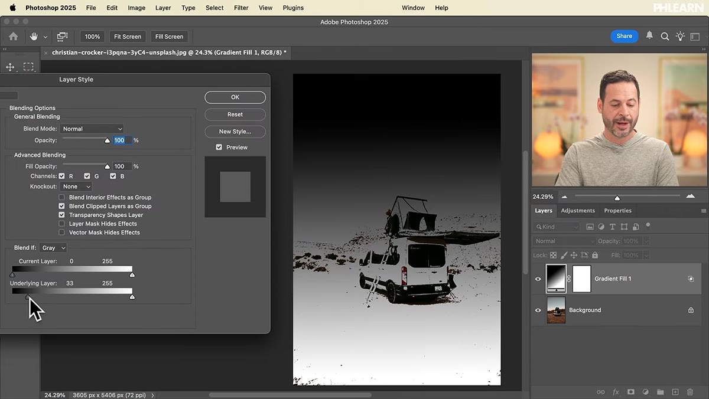Click the Current Layer white slider handle

[x=132, y=274]
